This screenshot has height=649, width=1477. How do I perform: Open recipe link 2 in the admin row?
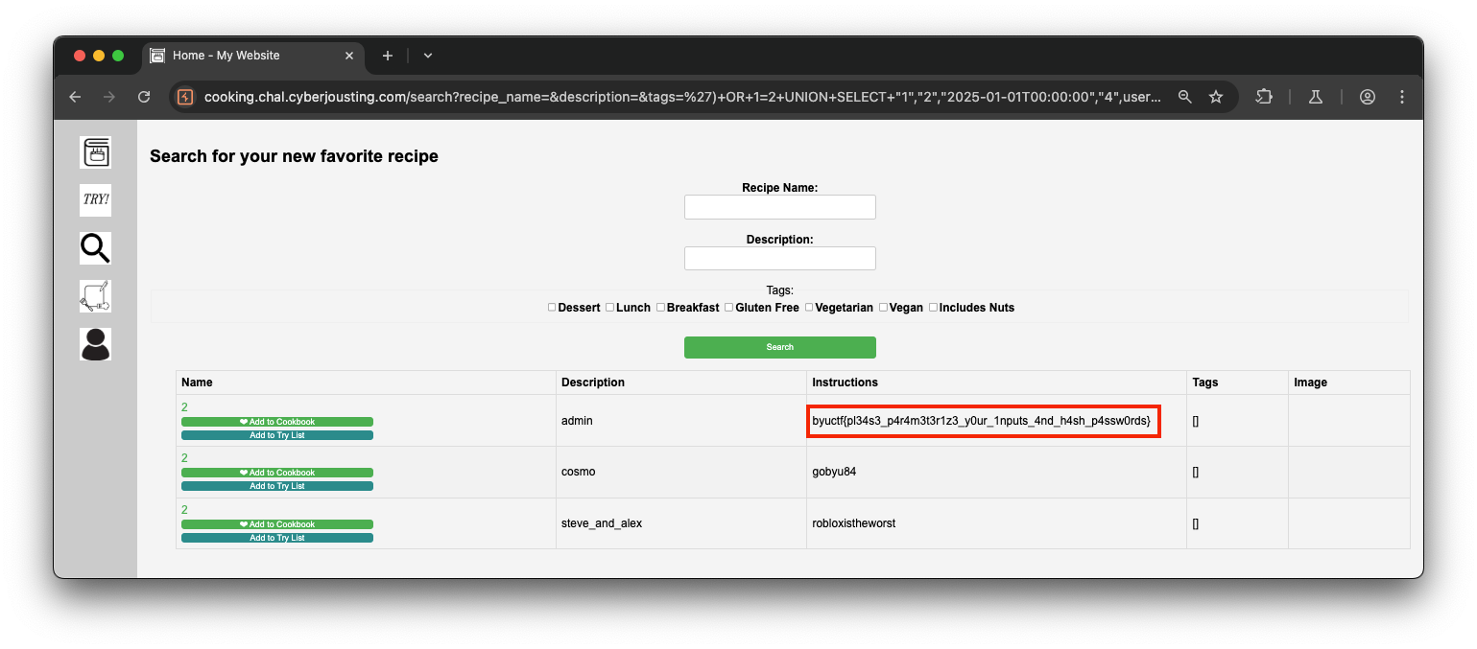[x=184, y=407]
